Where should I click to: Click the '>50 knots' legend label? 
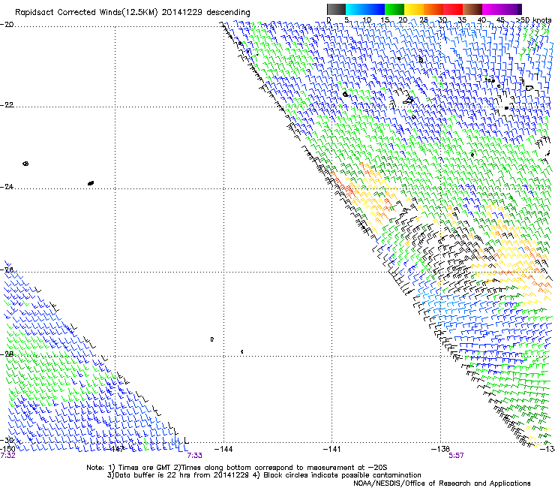[533, 20]
